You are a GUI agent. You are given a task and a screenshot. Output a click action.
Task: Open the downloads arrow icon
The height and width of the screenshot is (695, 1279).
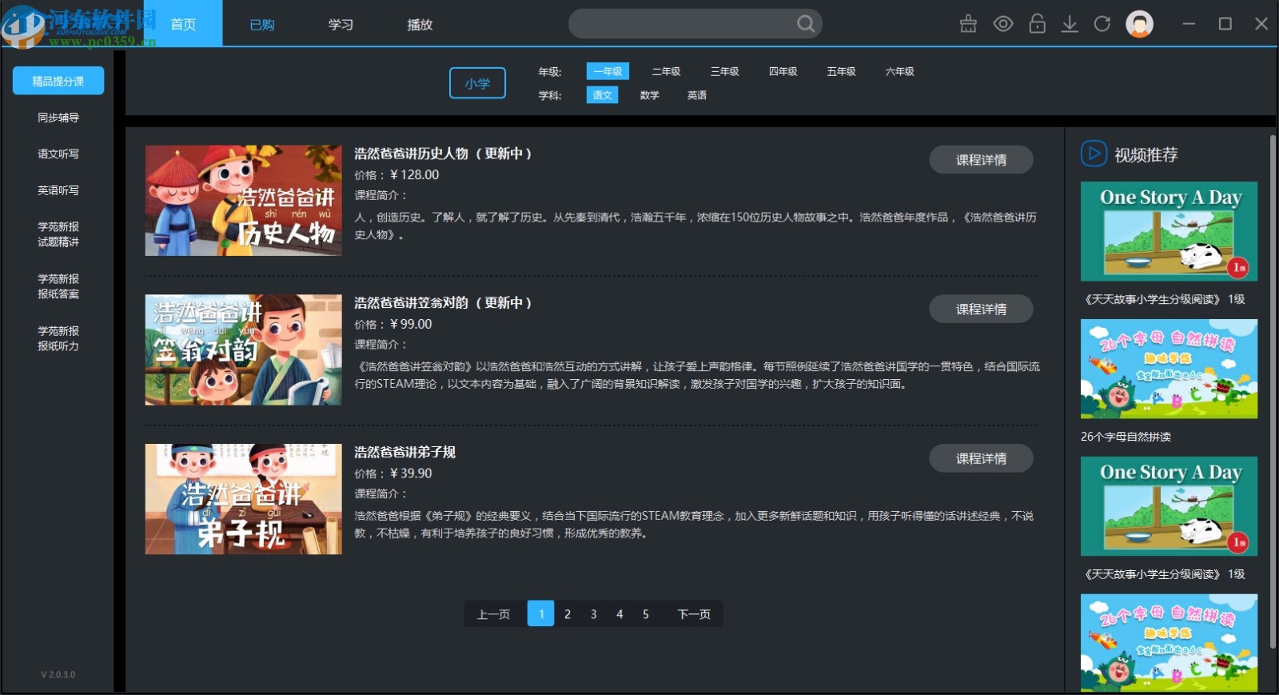[x=1070, y=24]
